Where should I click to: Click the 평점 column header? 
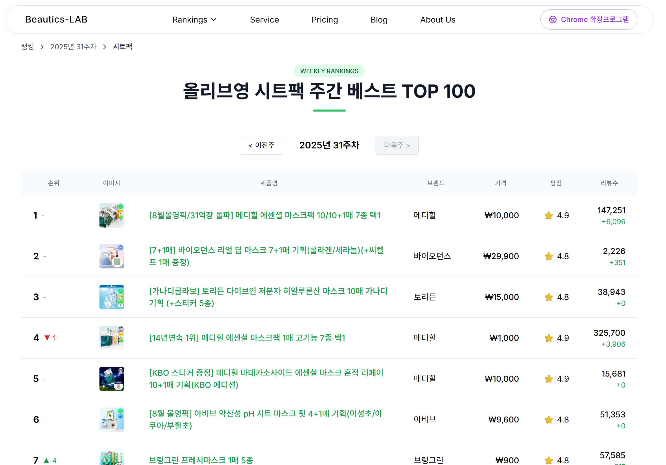(x=556, y=183)
